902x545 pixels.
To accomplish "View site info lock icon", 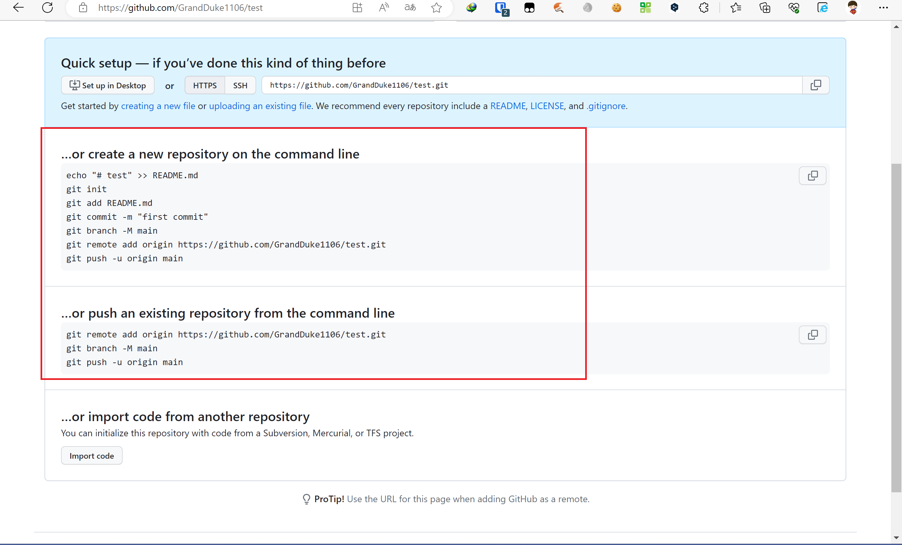I will coord(83,8).
